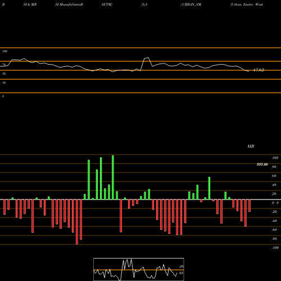Click the longest red bar in MR histogram
281x281 pixels.
[77, 222]
